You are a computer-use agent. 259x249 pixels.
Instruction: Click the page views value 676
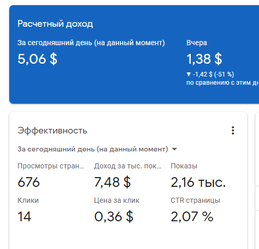[29, 182]
